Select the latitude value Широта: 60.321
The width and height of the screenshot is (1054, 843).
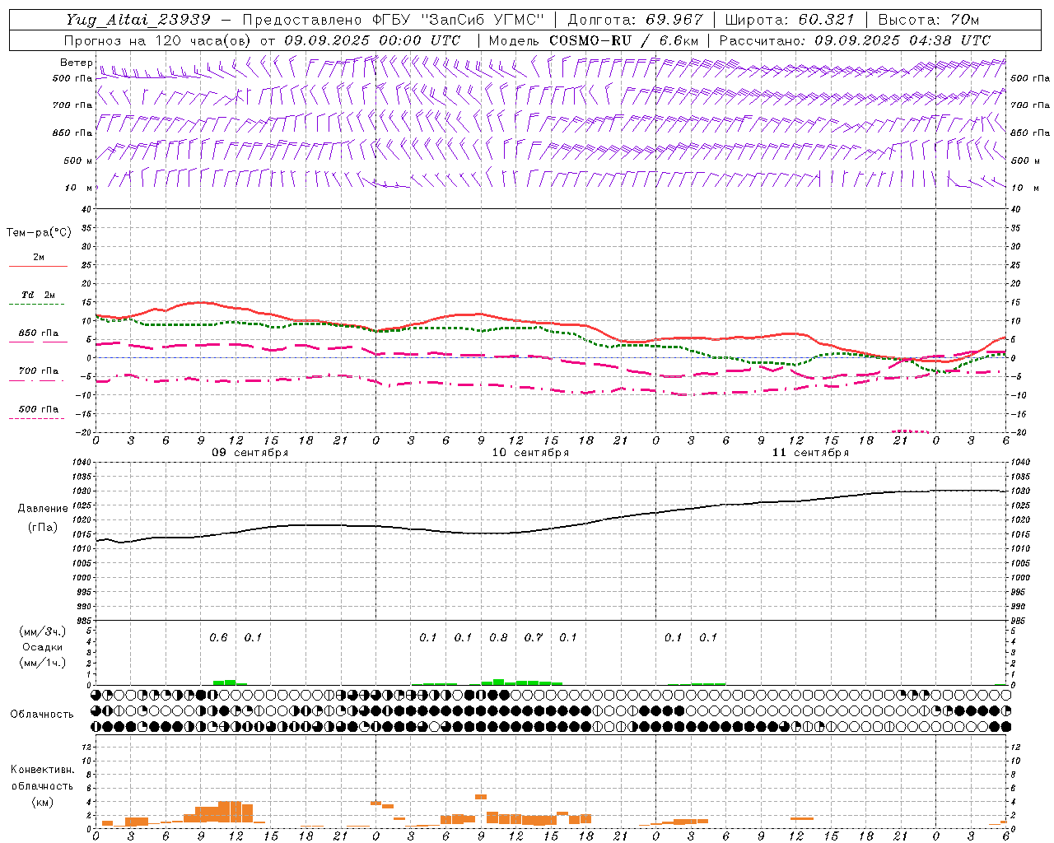[x=789, y=20]
